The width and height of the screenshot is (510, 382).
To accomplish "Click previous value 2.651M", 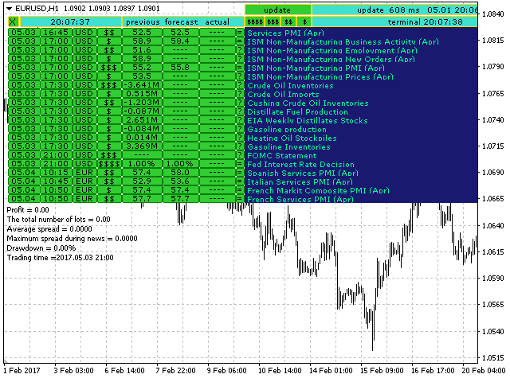I will (142, 120).
